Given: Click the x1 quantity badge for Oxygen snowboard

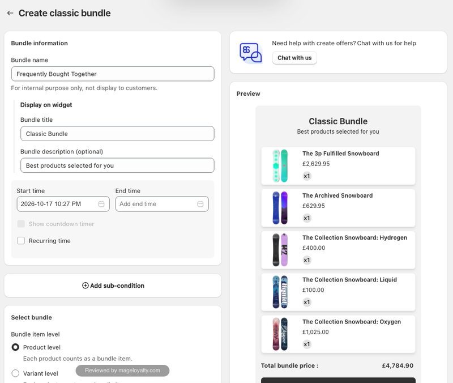Looking at the screenshot, I should [x=307, y=344].
